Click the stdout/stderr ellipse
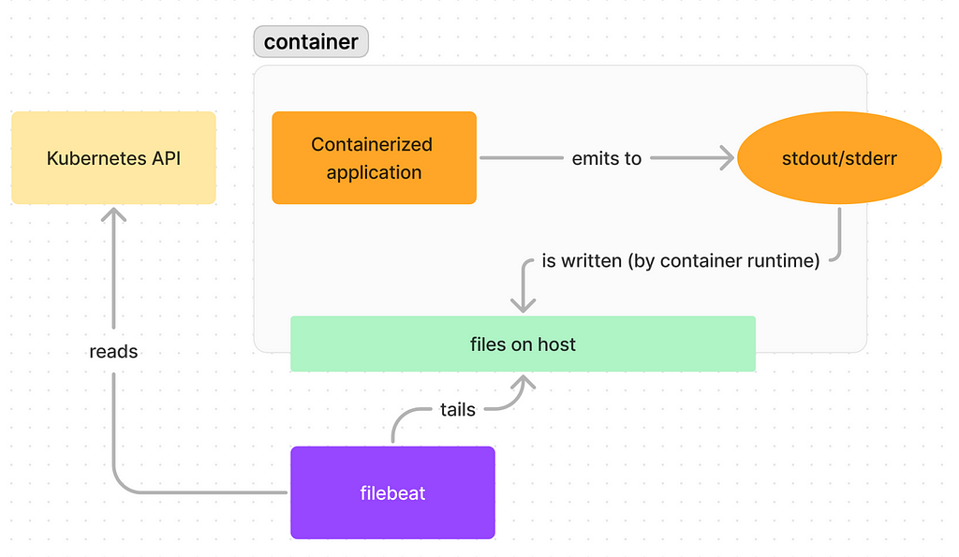Viewport: 959px width, 557px height. point(839,158)
